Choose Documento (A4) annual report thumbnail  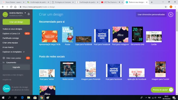pyautogui.click(x=137, y=34)
